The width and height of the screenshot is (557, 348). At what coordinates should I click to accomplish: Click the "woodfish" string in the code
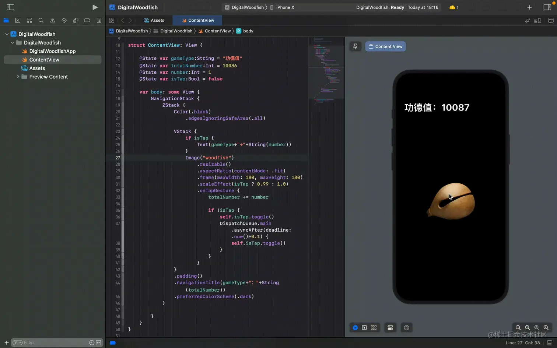click(x=218, y=158)
